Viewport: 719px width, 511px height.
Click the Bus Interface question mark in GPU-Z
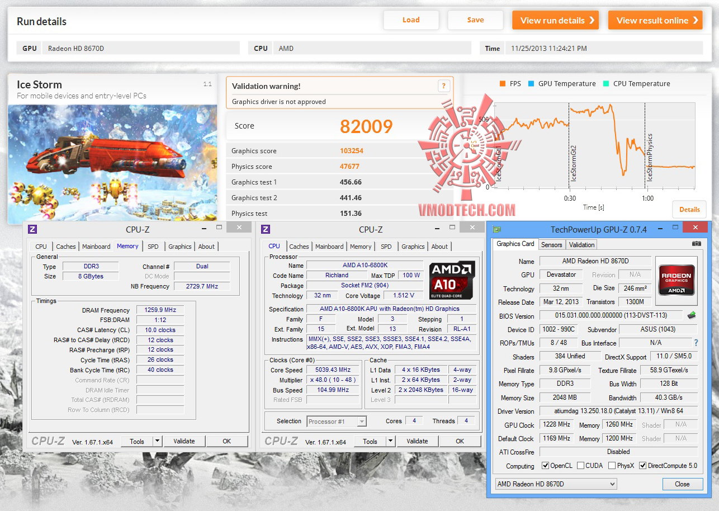pos(696,343)
